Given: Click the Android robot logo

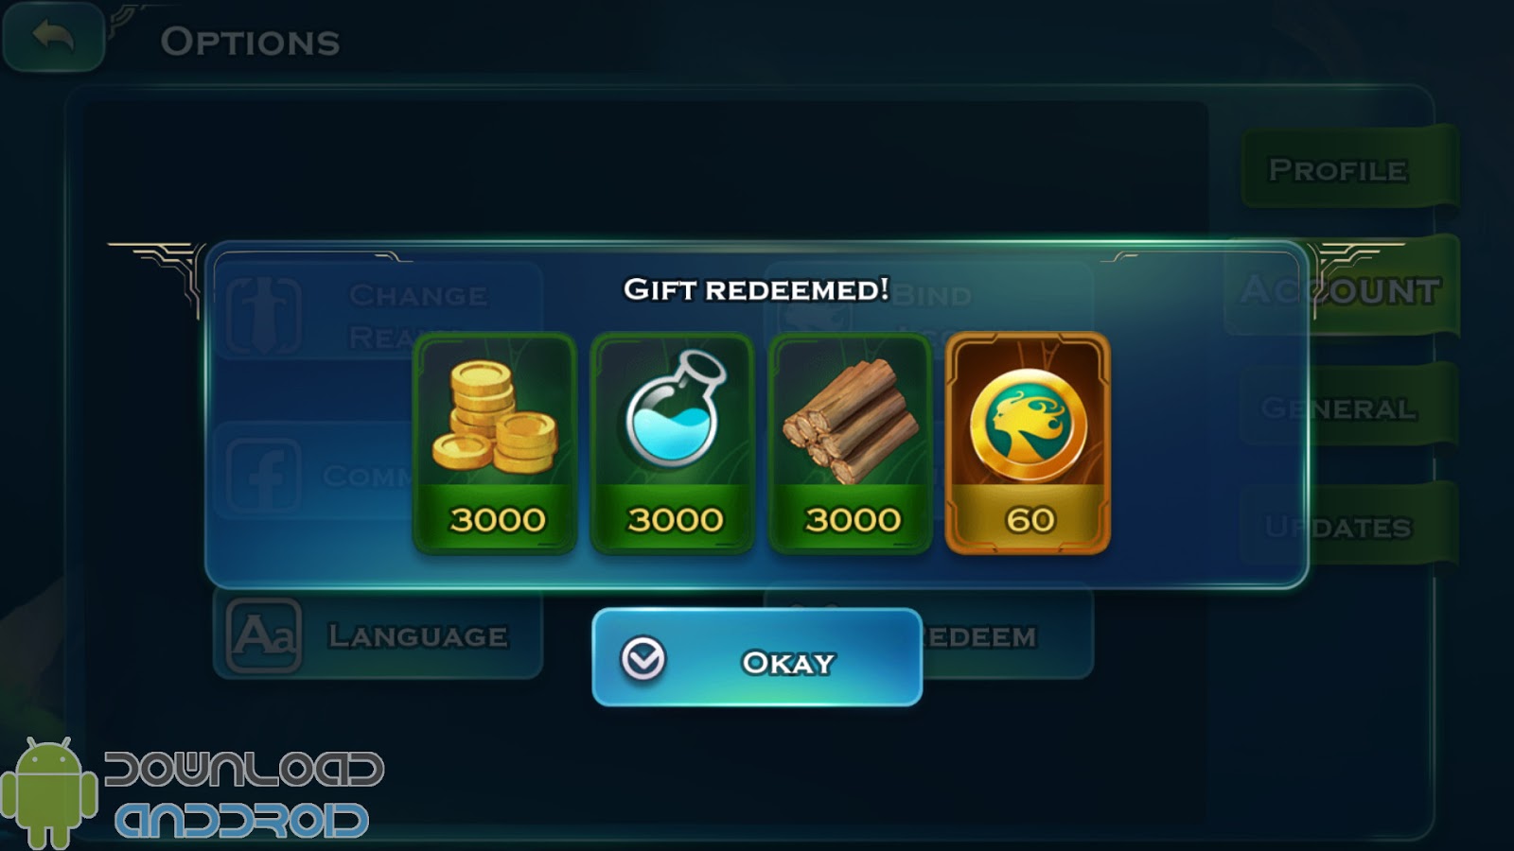Looking at the screenshot, I should coord(47,792).
